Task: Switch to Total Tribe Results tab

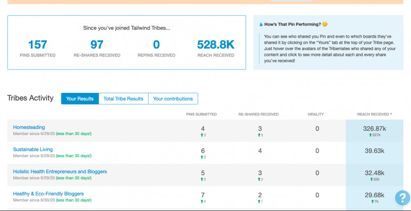Action: tap(123, 99)
